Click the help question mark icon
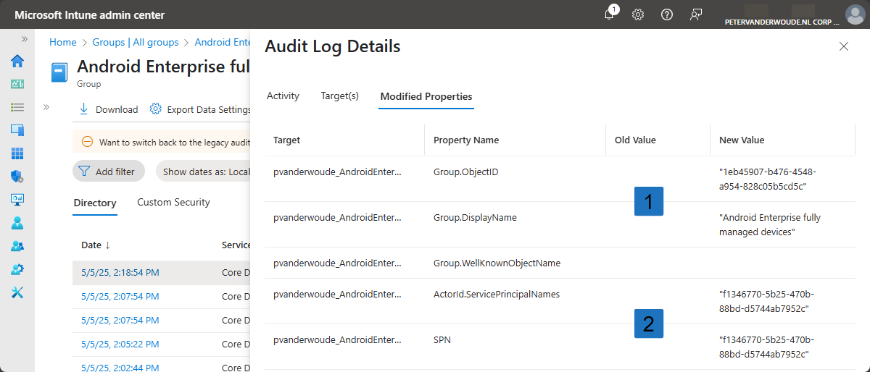This screenshot has height=372, width=870. tap(667, 14)
